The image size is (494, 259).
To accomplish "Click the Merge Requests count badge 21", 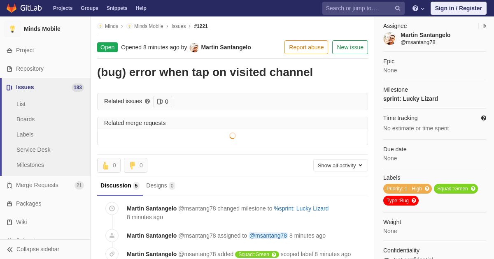I will click(79, 185).
